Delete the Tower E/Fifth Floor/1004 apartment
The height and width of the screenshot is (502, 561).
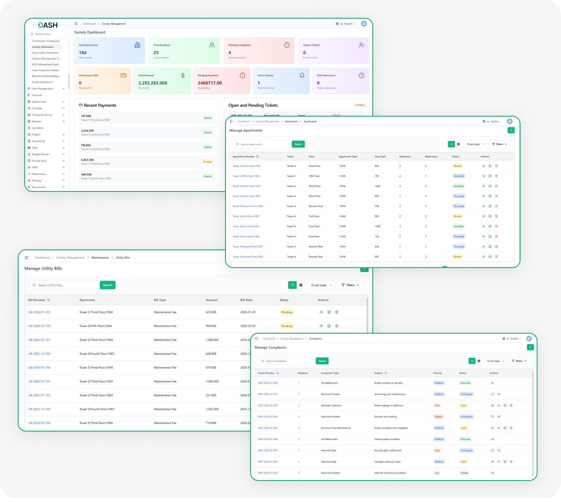coord(496,176)
